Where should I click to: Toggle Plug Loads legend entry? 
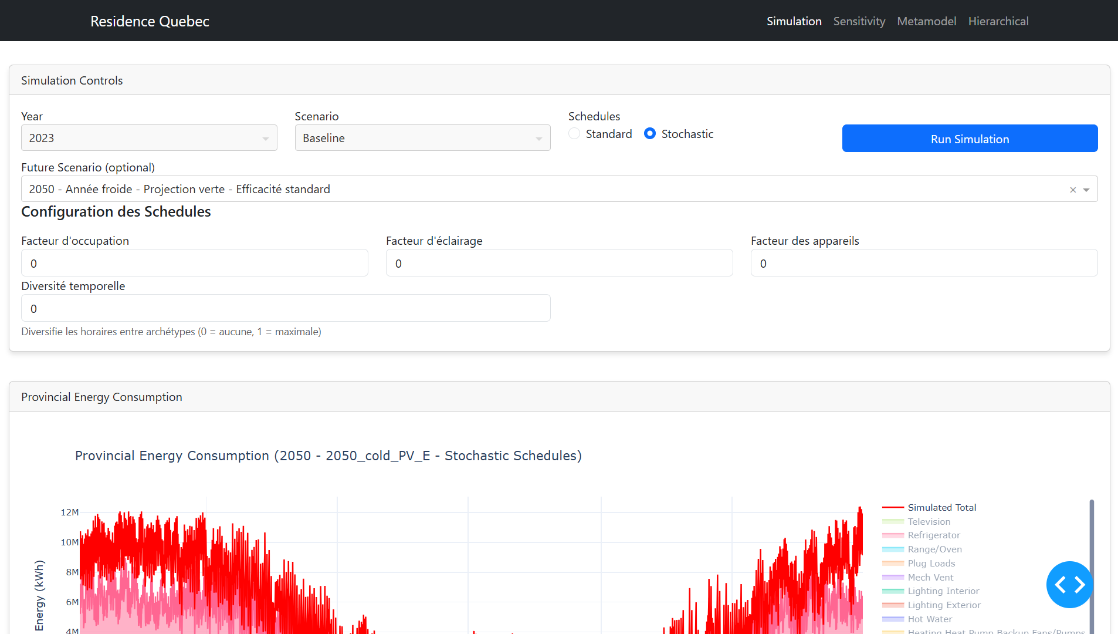pos(919,564)
